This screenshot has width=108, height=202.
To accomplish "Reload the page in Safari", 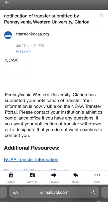I will tap(93, 192).
